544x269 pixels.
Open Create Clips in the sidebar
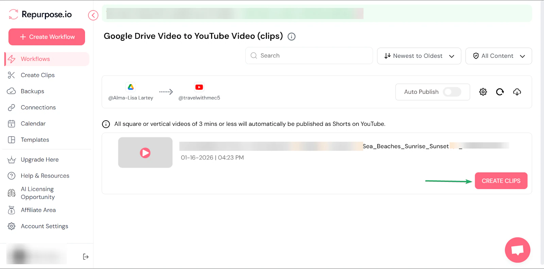(38, 75)
